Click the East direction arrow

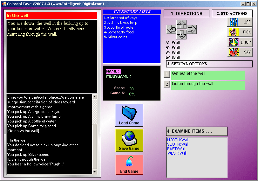tap(191, 30)
